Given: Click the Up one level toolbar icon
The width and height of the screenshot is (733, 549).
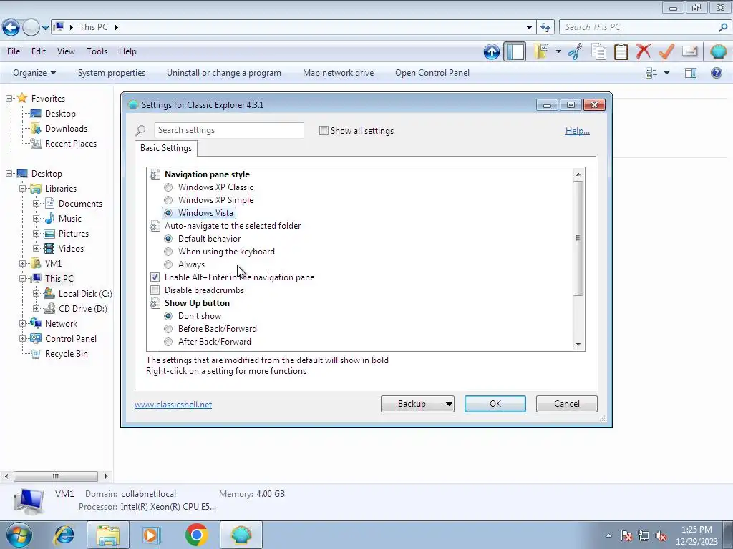Looking at the screenshot, I should pyautogui.click(x=491, y=51).
